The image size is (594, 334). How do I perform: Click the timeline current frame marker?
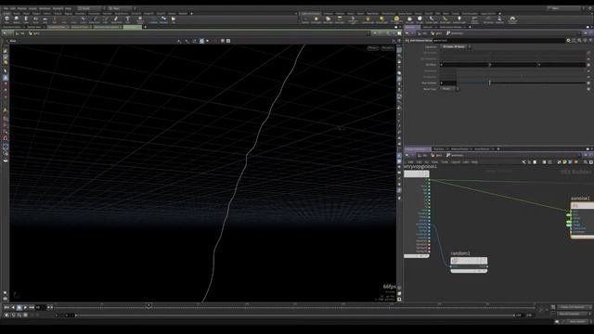tap(148, 305)
